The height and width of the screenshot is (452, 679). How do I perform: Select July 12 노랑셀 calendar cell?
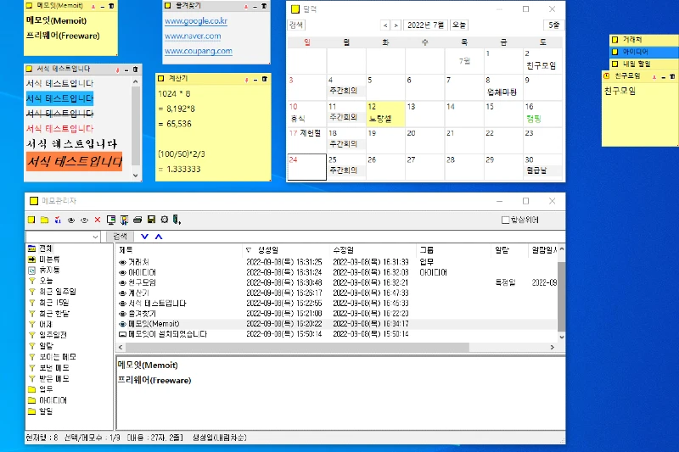[385, 114]
